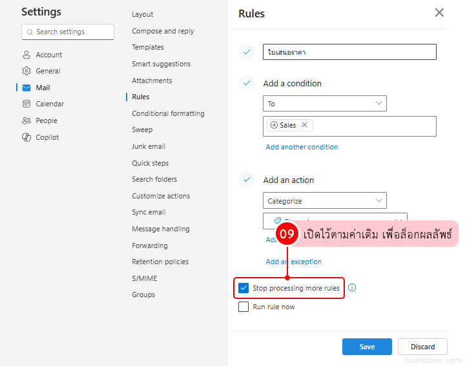Open Junk email settings
465x366 pixels.
tap(149, 146)
